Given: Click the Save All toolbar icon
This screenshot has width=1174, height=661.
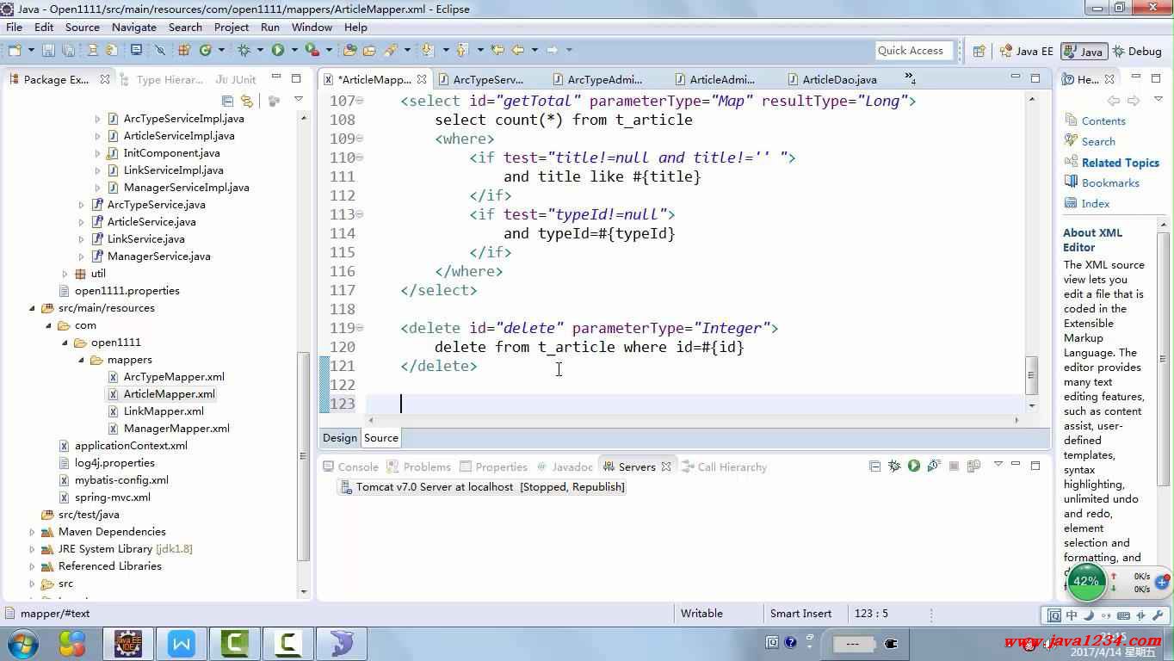Looking at the screenshot, I should 68,51.
